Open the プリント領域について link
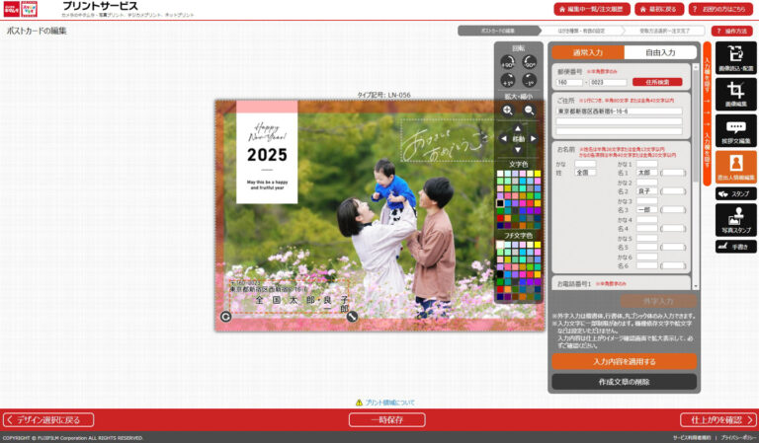Viewport: 759px width, 443px height. [389, 403]
